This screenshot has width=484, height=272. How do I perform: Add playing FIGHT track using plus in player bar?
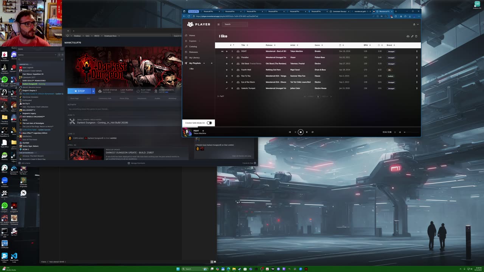203,131
